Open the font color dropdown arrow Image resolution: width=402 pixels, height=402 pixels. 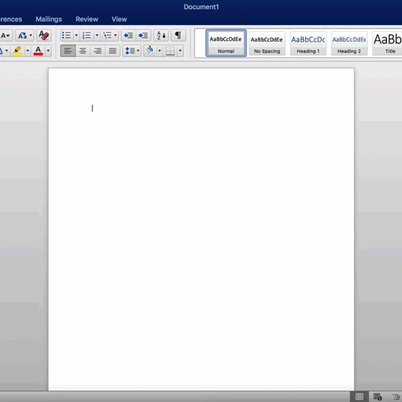48,51
